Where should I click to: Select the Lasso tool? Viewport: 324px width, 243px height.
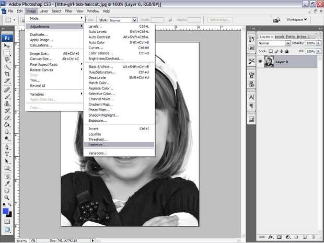pos(7,60)
